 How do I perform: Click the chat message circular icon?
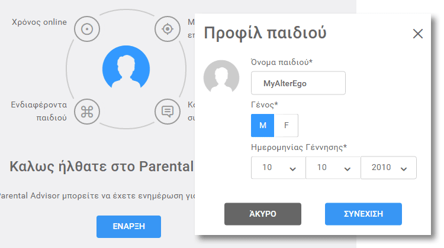click(168, 112)
